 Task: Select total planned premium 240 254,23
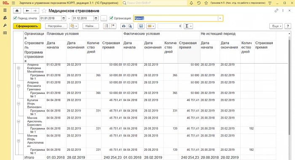coord(113,157)
